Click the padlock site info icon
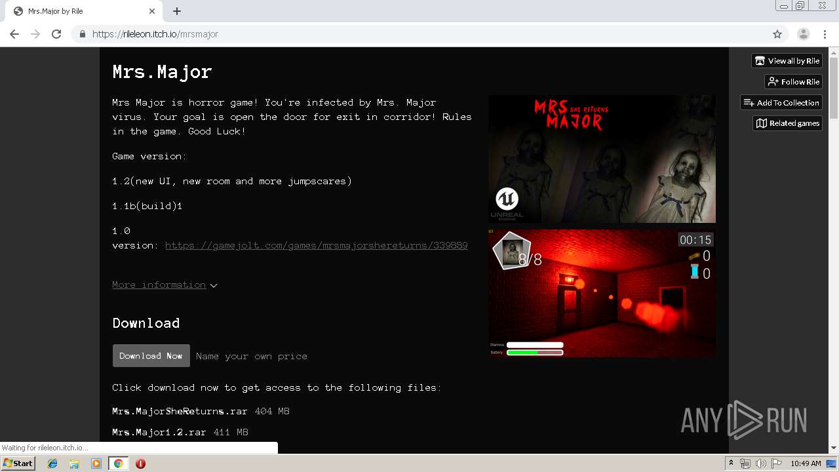The height and width of the screenshot is (472, 839). pyautogui.click(x=82, y=34)
